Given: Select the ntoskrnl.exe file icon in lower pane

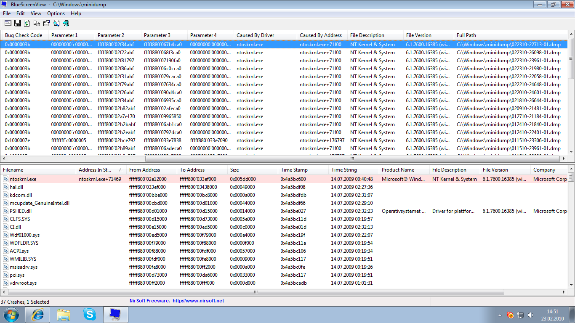Looking at the screenshot, I should click(x=6, y=179).
